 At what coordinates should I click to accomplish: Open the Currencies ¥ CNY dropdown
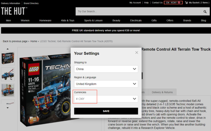click(x=106, y=99)
